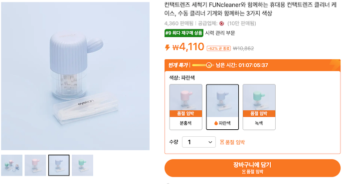Click the flame icon on 파란색 label
The height and width of the screenshot is (184, 344).
click(216, 123)
